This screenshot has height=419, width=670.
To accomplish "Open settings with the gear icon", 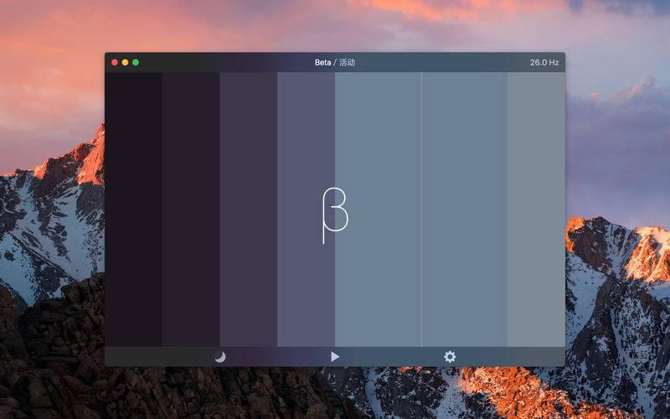I will pyautogui.click(x=450, y=357).
